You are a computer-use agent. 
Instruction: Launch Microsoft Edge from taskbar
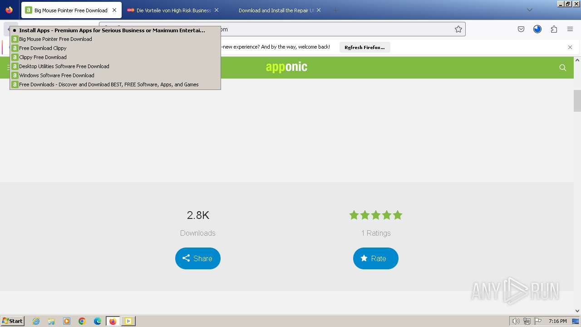(x=98, y=321)
